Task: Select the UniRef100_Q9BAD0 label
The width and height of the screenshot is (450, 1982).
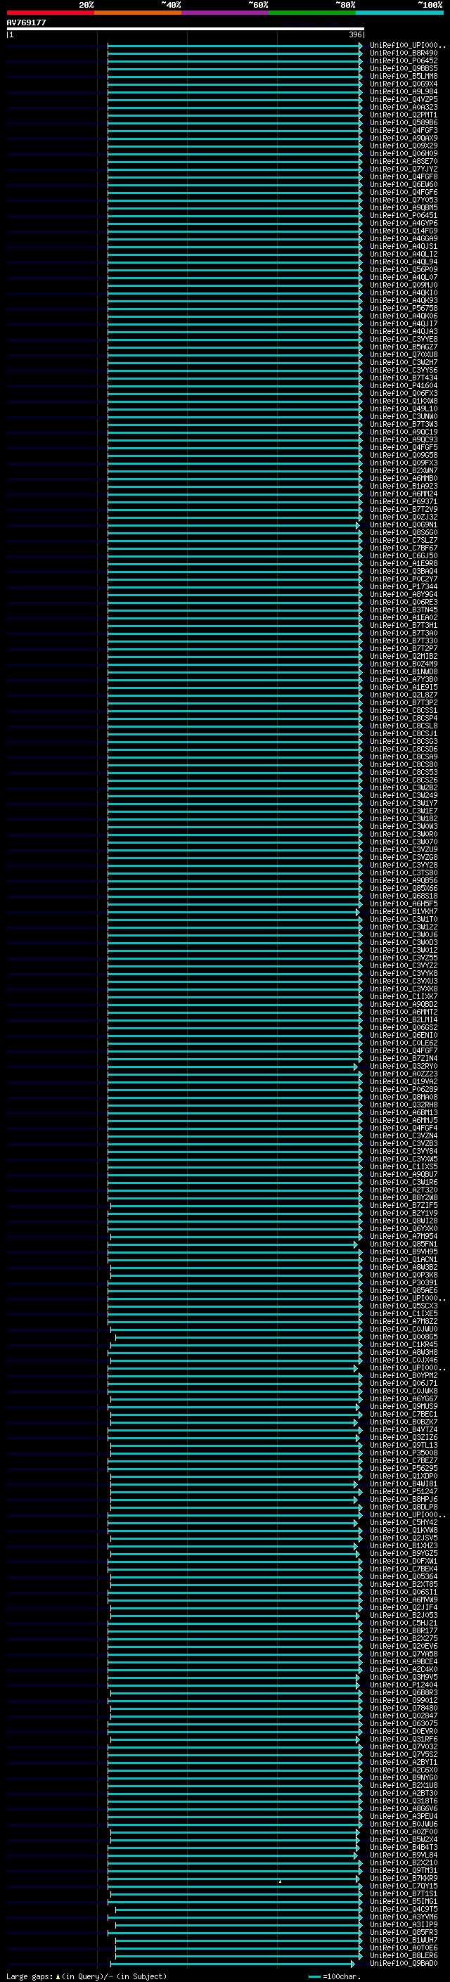Action: 404,1963
